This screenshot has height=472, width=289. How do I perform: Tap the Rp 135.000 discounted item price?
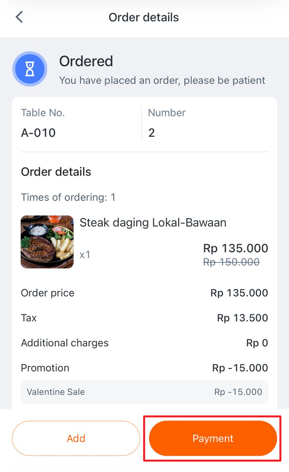[236, 248]
